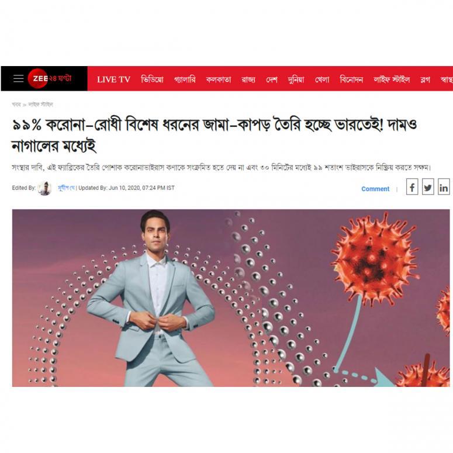The width and height of the screenshot is (453, 453).
Task: Open the রাজ্য section
Action: [x=248, y=79]
